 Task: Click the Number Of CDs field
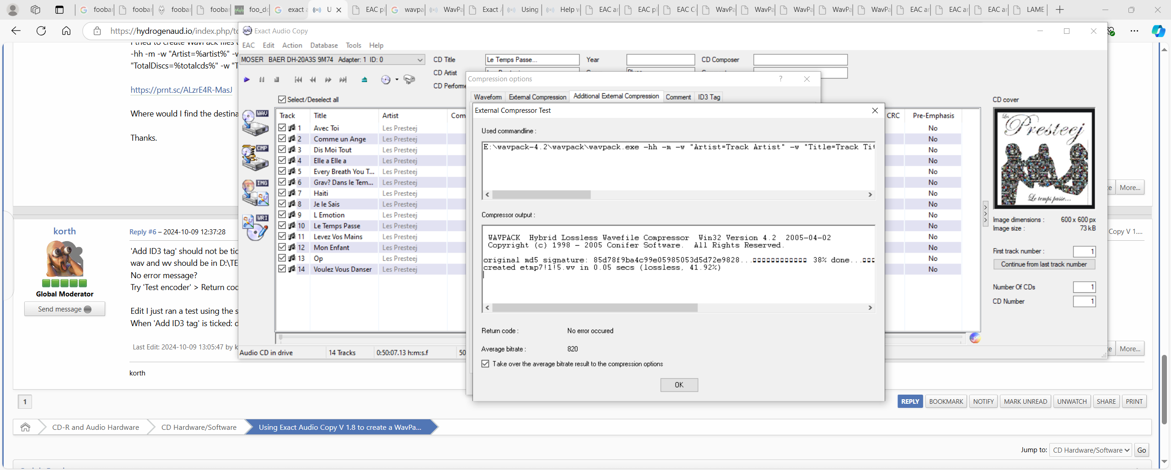click(1084, 287)
